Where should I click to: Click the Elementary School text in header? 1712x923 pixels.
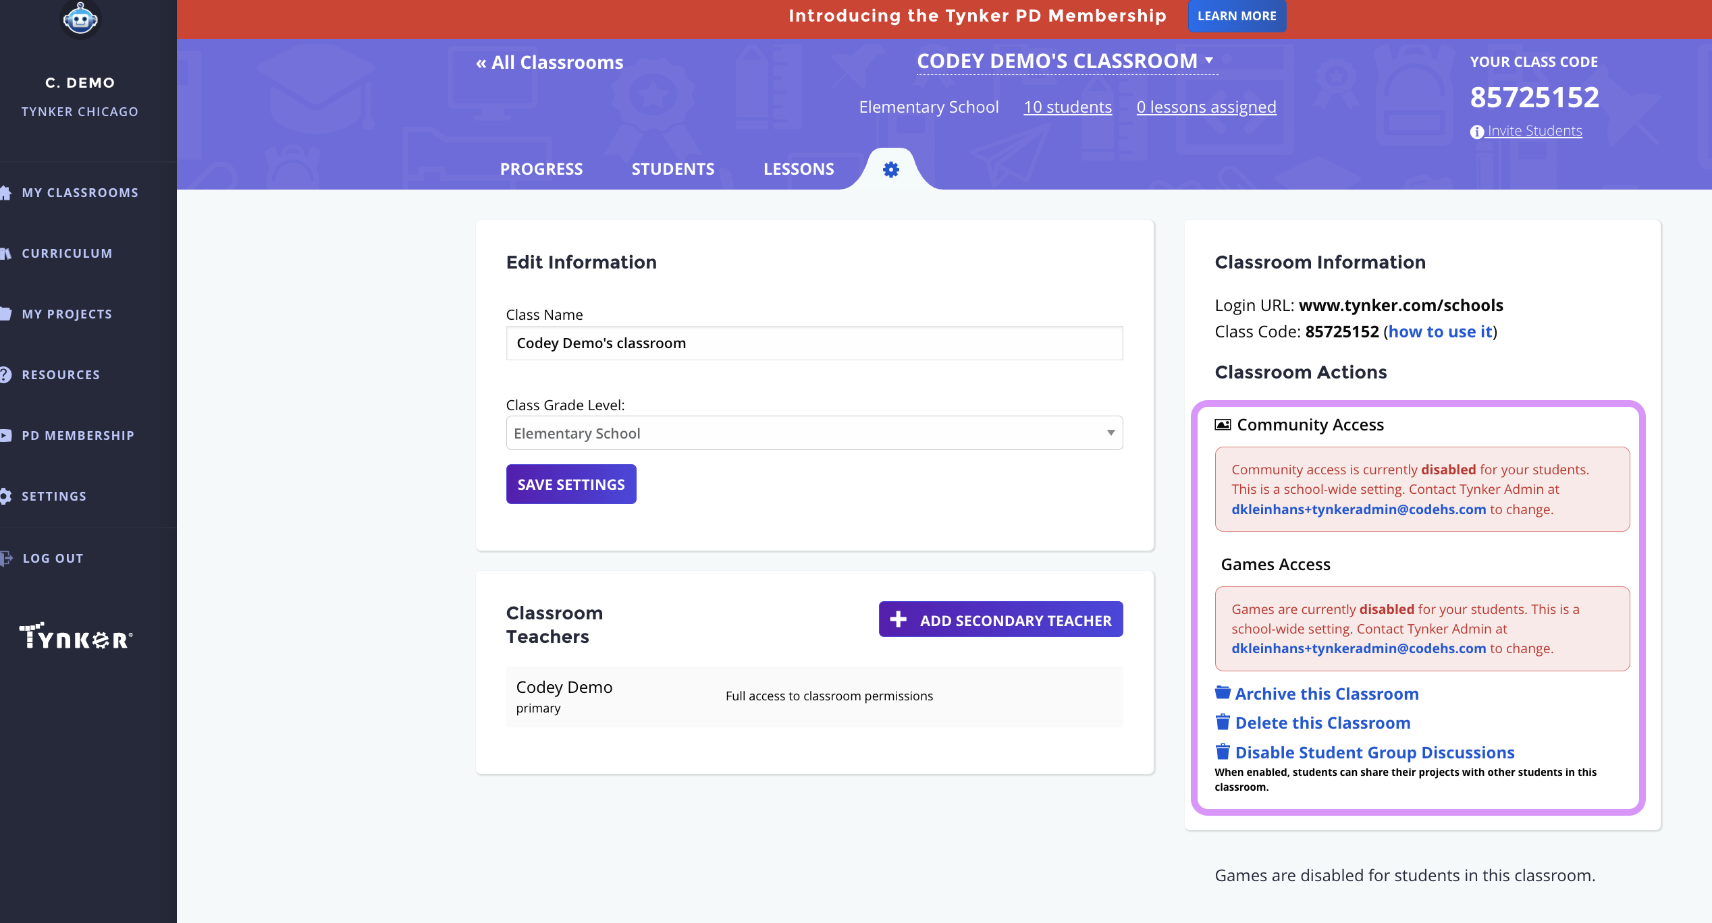[928, 107]
